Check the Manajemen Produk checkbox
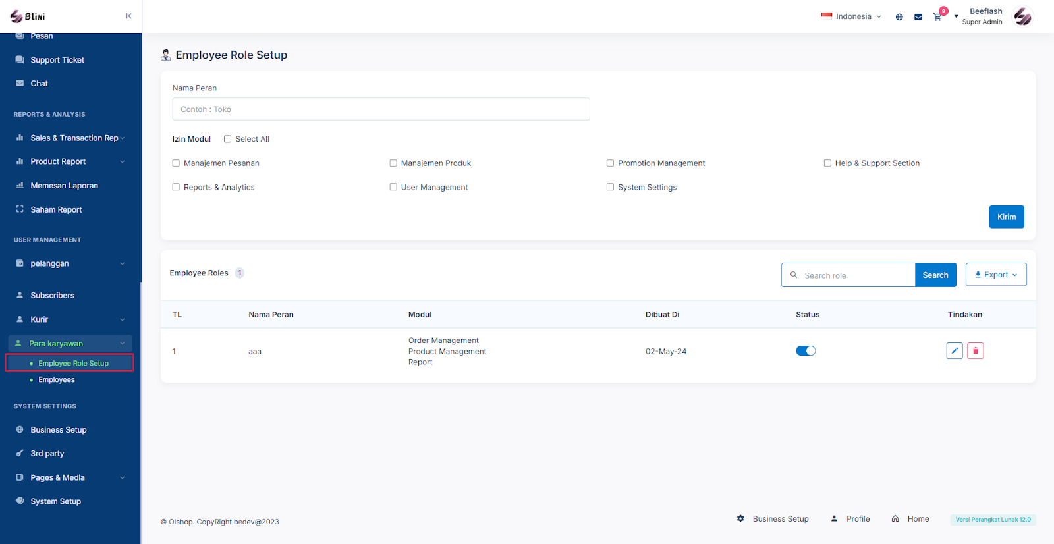This screenshot has height=544, width=1054. (x=393, y=163)
